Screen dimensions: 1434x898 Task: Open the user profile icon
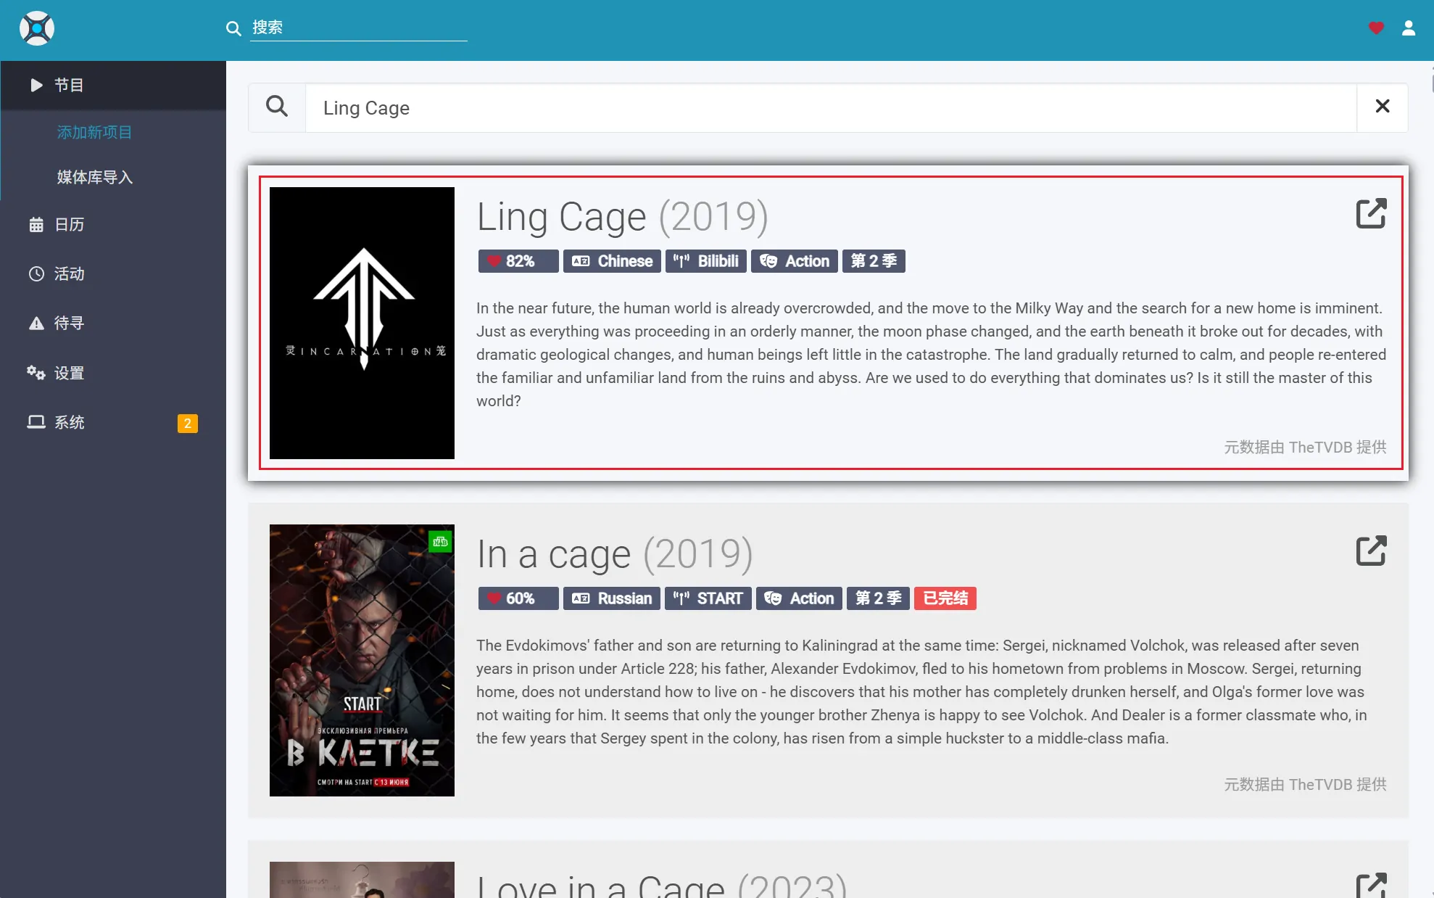point(1409,28)
